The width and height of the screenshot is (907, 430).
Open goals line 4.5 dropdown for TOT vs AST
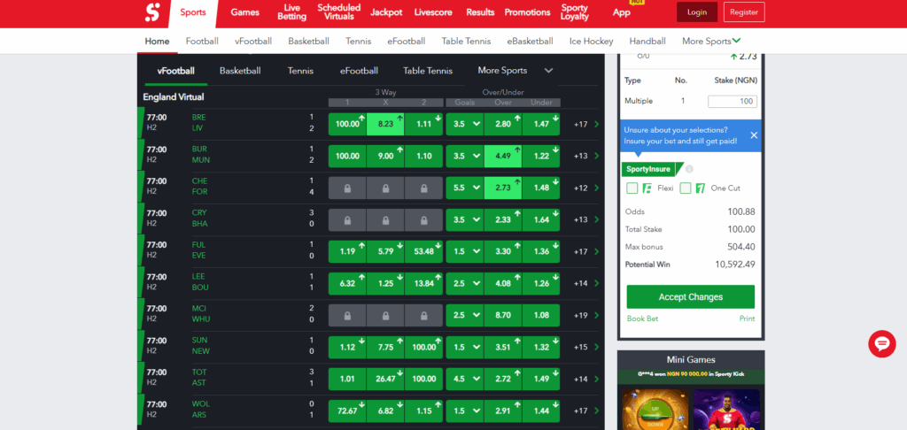[464, 380]
